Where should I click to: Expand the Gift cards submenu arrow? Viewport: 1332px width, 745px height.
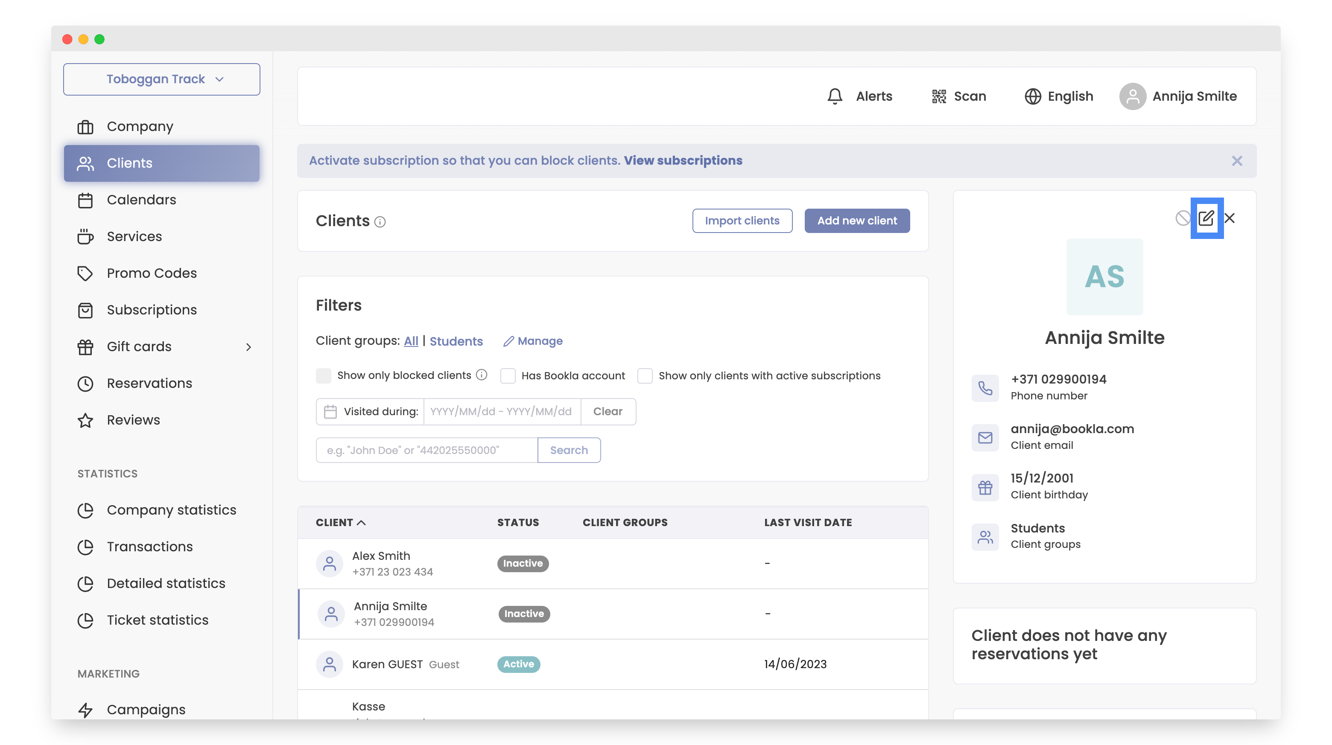click(249, 346)
